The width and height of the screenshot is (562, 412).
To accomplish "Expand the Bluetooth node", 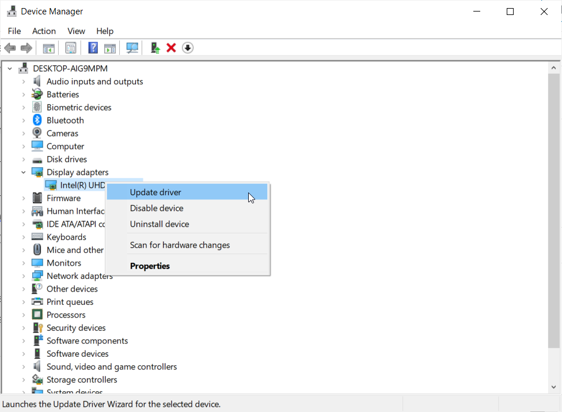I will coord(24,120).
